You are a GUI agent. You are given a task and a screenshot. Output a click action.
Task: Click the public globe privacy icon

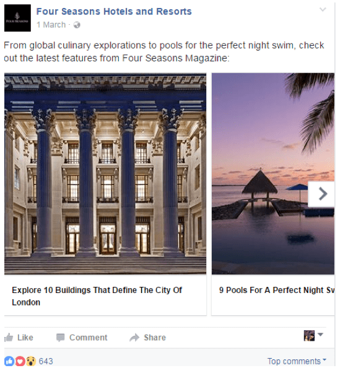pos(77,25)
